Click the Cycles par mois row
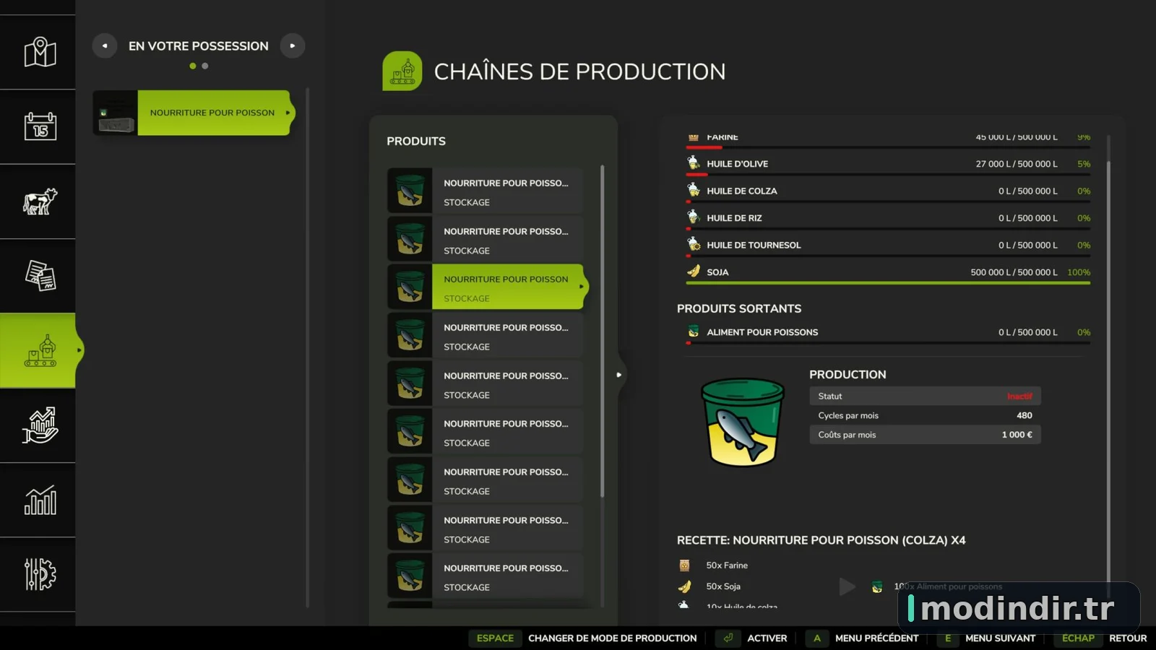The image size is (1156, 650). (x=925, y=415)
